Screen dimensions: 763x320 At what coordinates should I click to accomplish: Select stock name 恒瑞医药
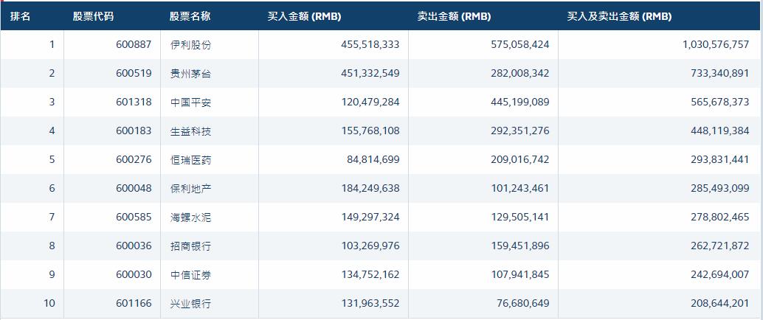click(190, 159)
